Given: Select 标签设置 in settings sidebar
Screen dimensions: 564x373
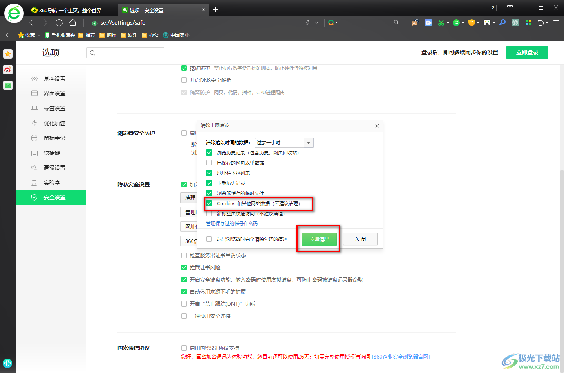Looking at the screenshot, I should pos(51,108).
